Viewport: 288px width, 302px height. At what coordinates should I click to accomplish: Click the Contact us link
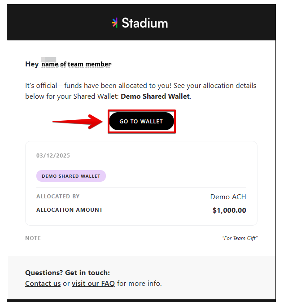tap(43, 283)
